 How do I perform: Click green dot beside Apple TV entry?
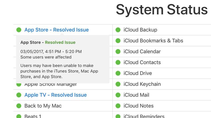pyautogui.click(x=19, y=95)
